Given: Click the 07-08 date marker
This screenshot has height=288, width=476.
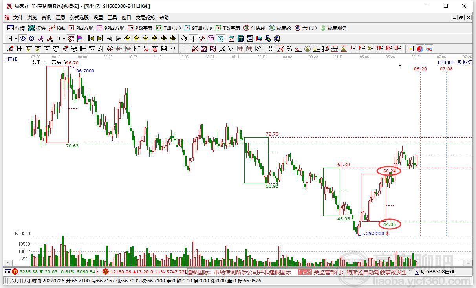Looking at the screenshot, I should pyautogui.click(x=446, y=69).
